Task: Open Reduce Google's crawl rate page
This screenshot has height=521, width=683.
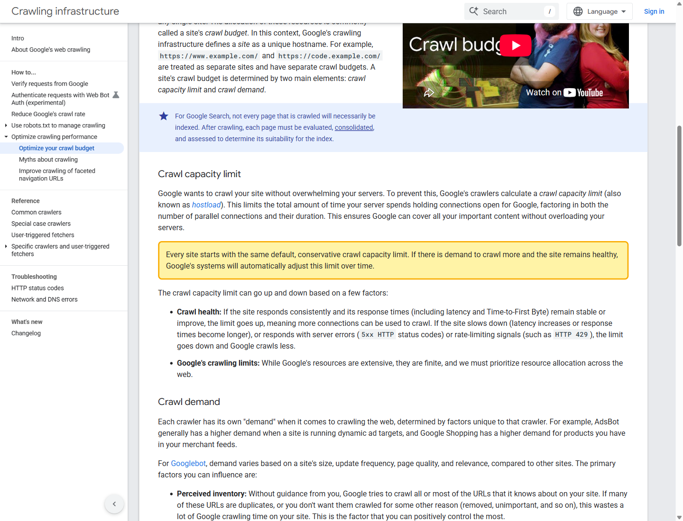Action: coord(48,114)
